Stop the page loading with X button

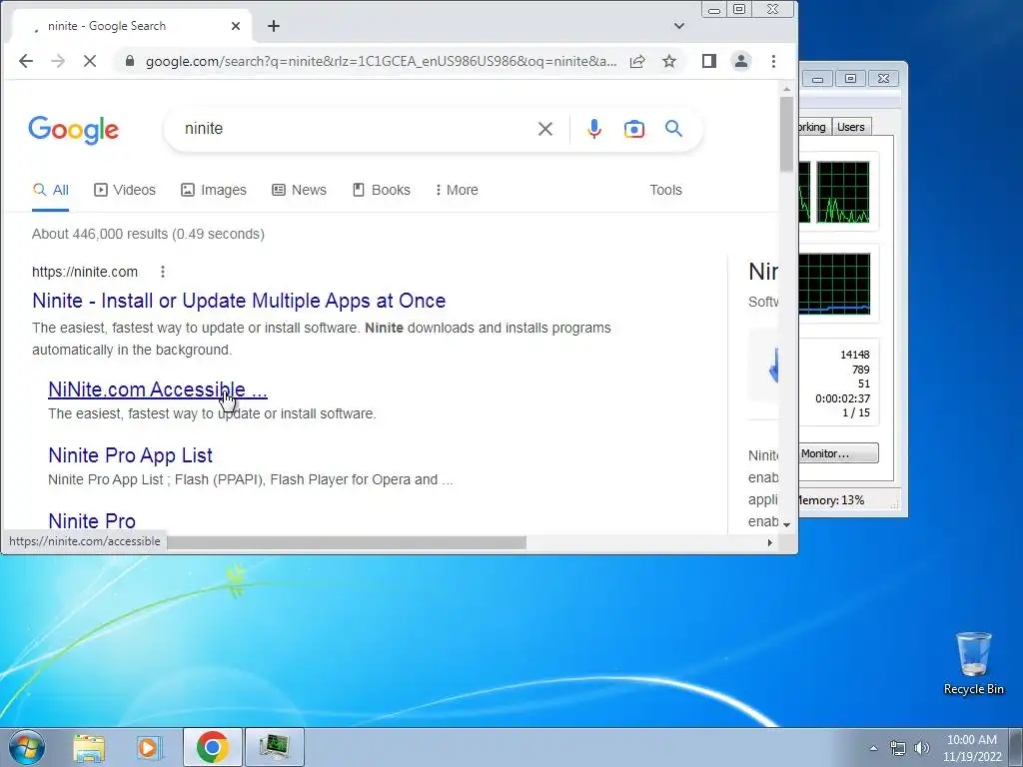click(90, 61)
